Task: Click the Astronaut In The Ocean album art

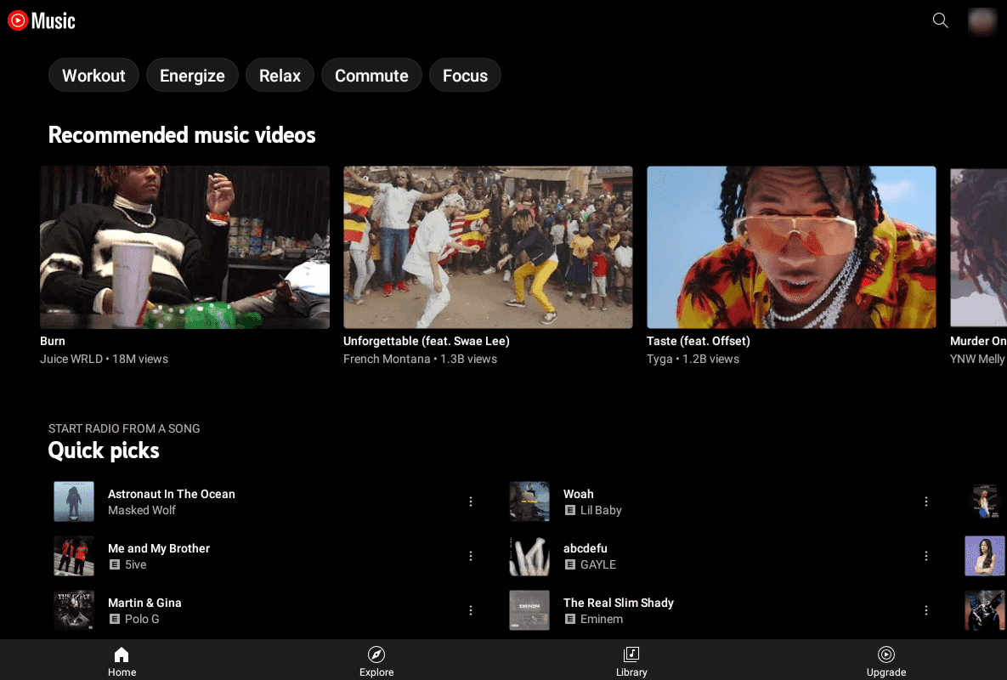Action: point(74,501)
